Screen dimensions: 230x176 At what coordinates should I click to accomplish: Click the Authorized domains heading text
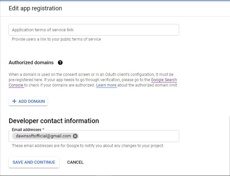click(x=31, y=63)
